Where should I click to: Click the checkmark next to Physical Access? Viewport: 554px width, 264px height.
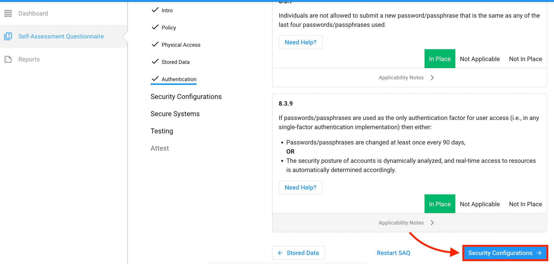pos(155,45)
